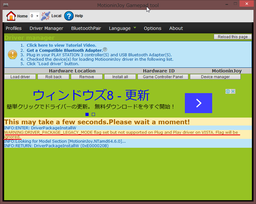Viewport: 256px width, 204px height.
Task: Dismiss the ad with its X icon
Action: (x=233, y=91)
